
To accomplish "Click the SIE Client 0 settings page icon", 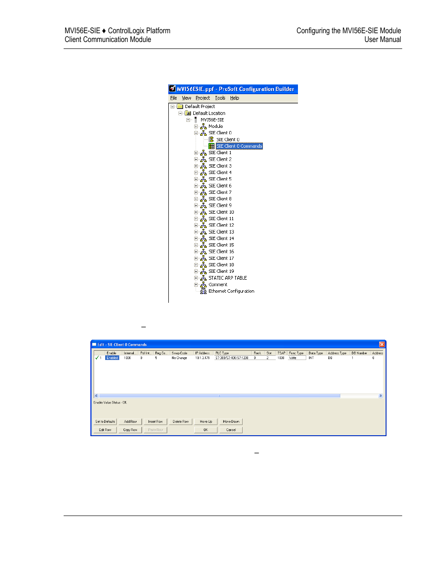I will 211,139.
